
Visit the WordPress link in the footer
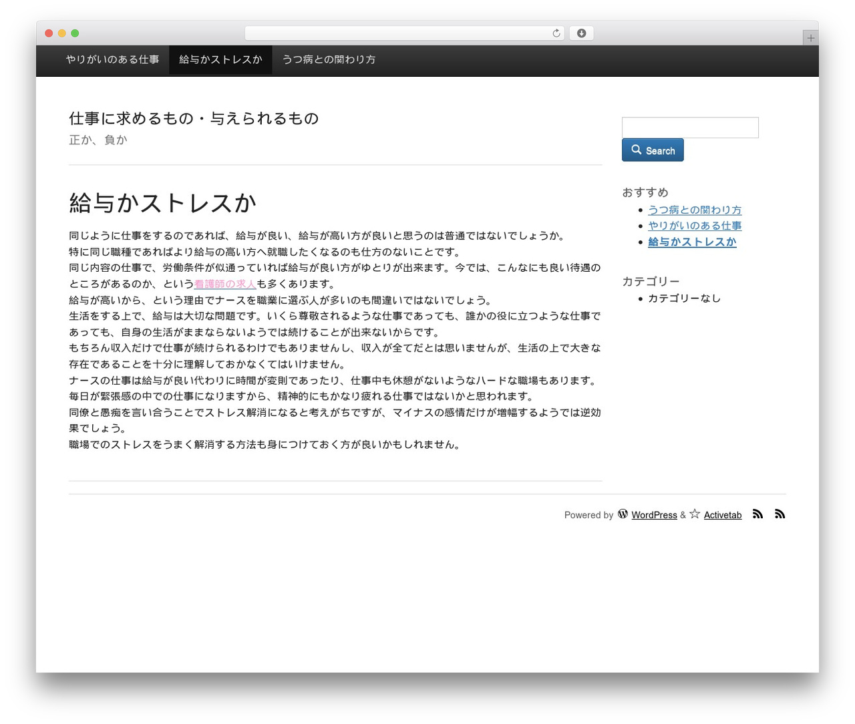click(654, 515)
